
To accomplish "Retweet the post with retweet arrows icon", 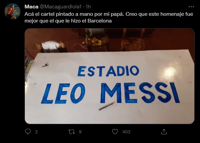I will 71,132.
